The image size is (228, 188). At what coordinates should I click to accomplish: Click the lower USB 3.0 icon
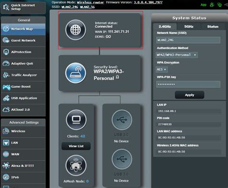pyautogui.click(x=122, y=159)
